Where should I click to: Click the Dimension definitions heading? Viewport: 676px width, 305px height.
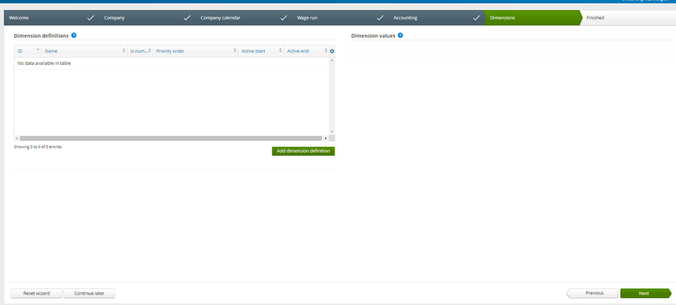pyautogui.click(x=41, y=36)
